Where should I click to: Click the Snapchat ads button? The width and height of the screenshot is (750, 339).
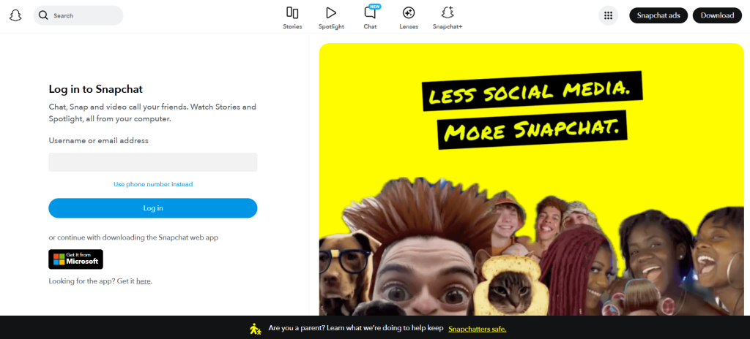coord(658,15)
